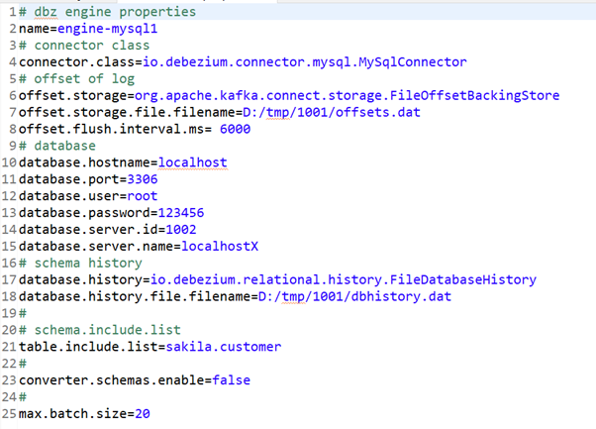Click the value 'sakila.customer'
The height and width of the screenshot is (429, 596).
click(224, 347)
